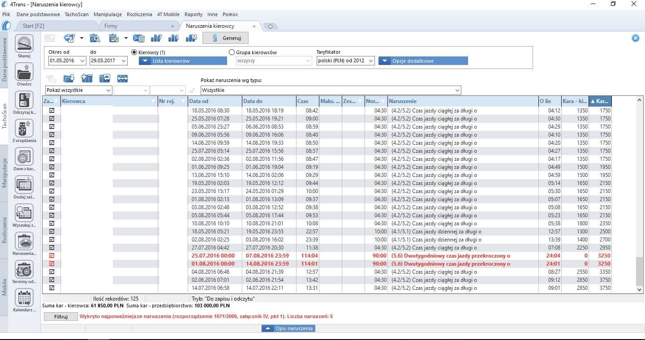This screenshot has height=340, width=645.
Task: Toggle checkbox for row 01.08.2016 00:00
Action: click(x=52, y=264)
